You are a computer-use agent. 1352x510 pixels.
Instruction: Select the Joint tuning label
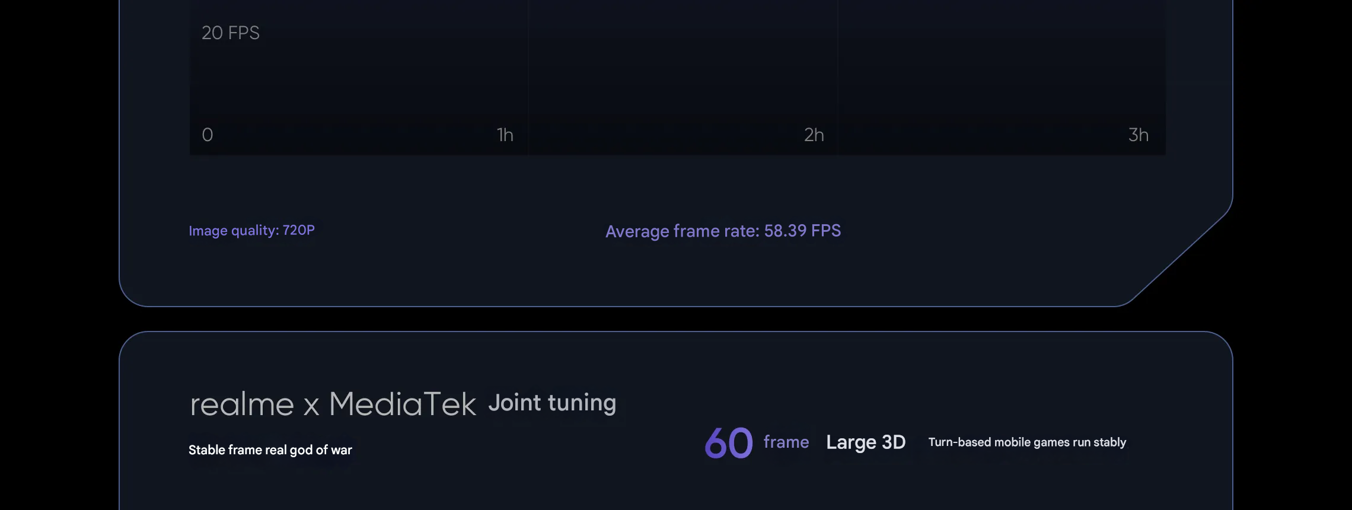(553, 403)
